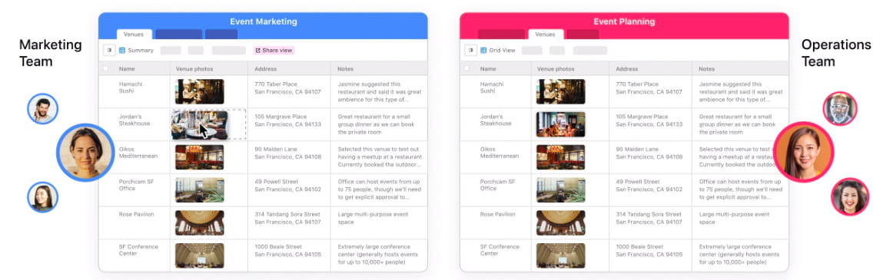Click the Grid View icon in Event Planning
883x280 pixels.
click(483, 50)
